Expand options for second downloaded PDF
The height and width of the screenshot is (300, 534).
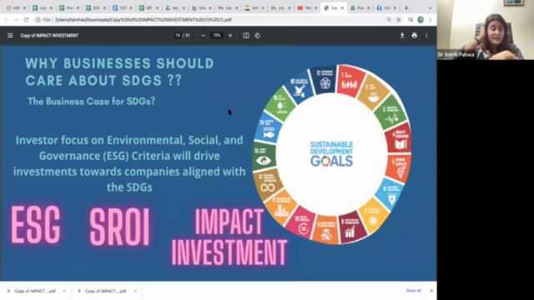tap(135, 291)
